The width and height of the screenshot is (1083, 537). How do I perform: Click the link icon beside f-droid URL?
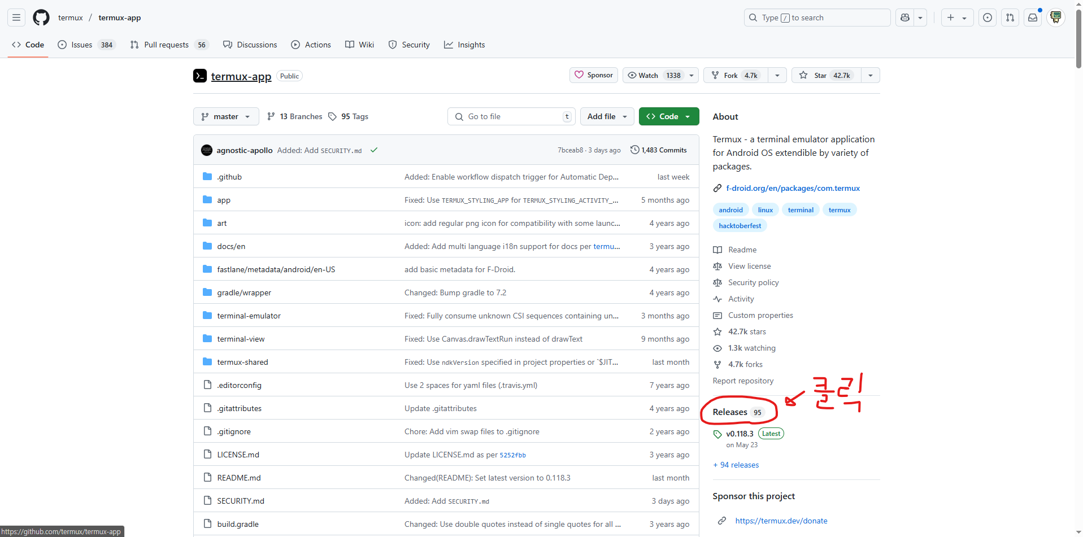[717, 188]
